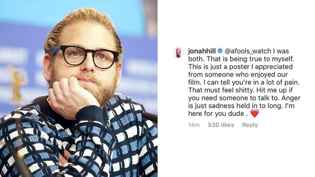Click the text "here for you dude"
Image resolution: width=315 pixels, height=177 pixels.
click(216, 114)
